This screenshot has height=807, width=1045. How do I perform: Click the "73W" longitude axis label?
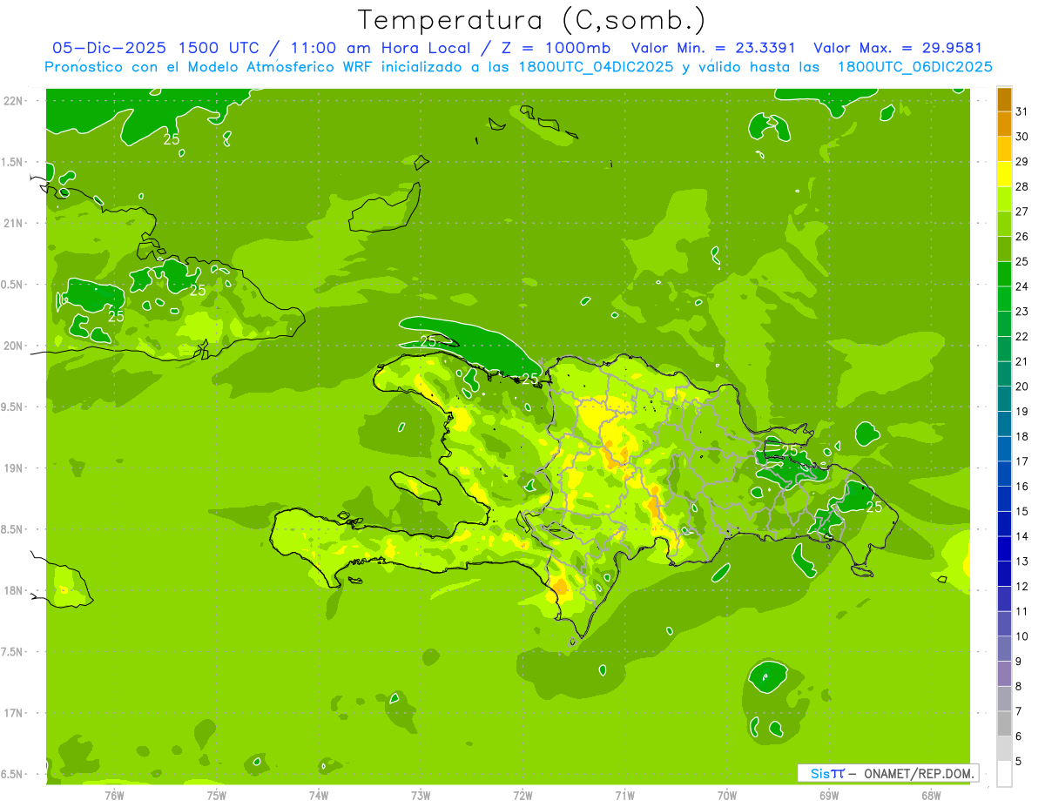(x=421, y=795)
